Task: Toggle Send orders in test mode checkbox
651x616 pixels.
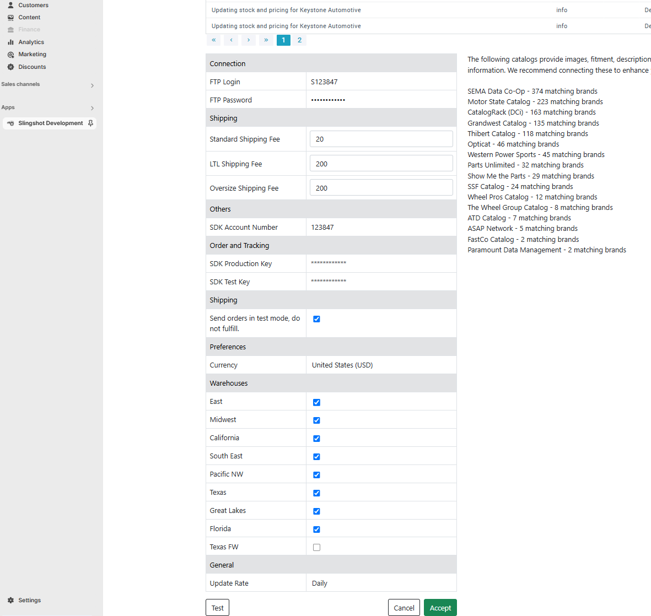Action: point(317,319)
